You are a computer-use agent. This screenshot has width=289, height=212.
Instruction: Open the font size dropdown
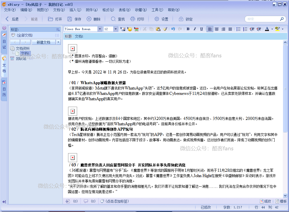(116, 29)
